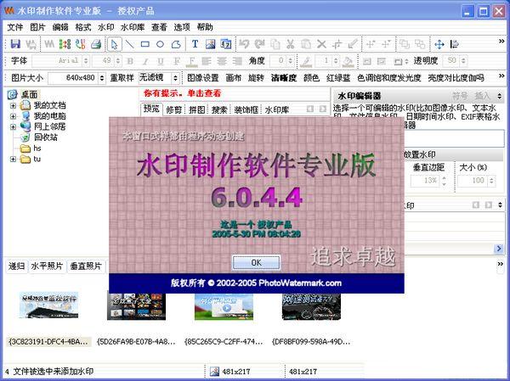Click the image icon in status bar

(x=214, y=372)
